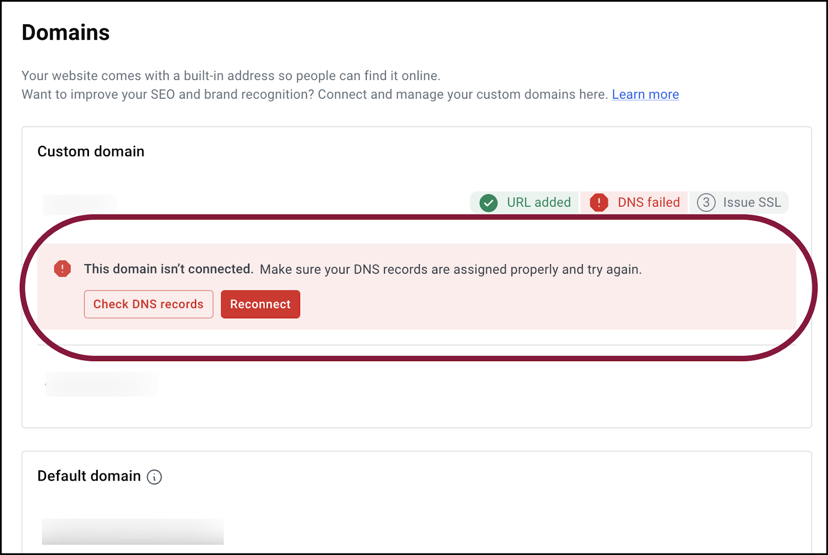
Task: Click the red alert icon in error banner
Action: click(x=63, y=269)
